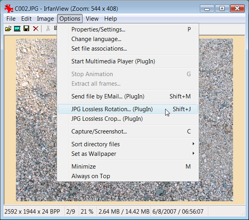The width and height of the screenshot is (249, 220).
Task: Open the Image menu
Action: (x=45, y=19)
